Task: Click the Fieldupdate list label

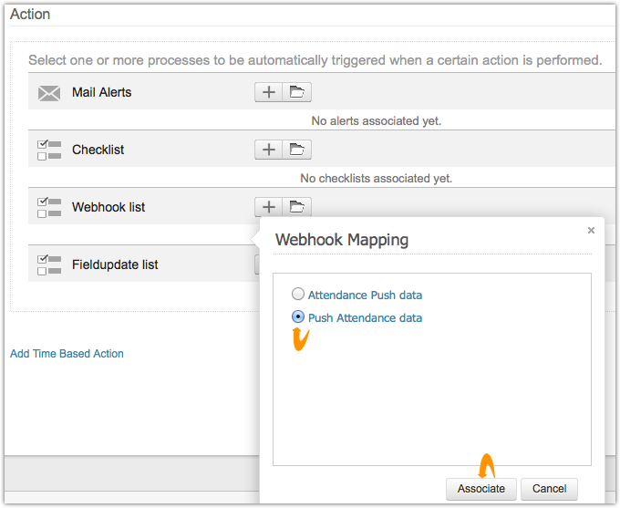Action: [x=115, y=264]
